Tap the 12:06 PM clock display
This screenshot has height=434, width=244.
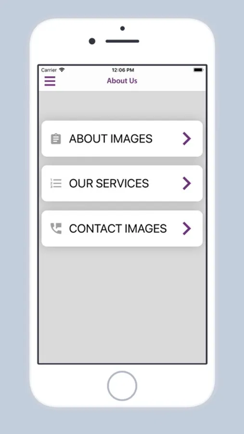tap(123, 70)
